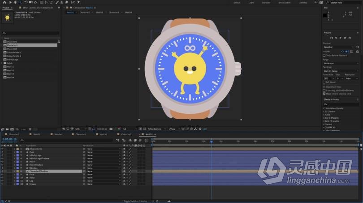The height and width of the screenshot is (203, 363).
Task: Click the Info panel black color swatch
Action: coord(325,16)
